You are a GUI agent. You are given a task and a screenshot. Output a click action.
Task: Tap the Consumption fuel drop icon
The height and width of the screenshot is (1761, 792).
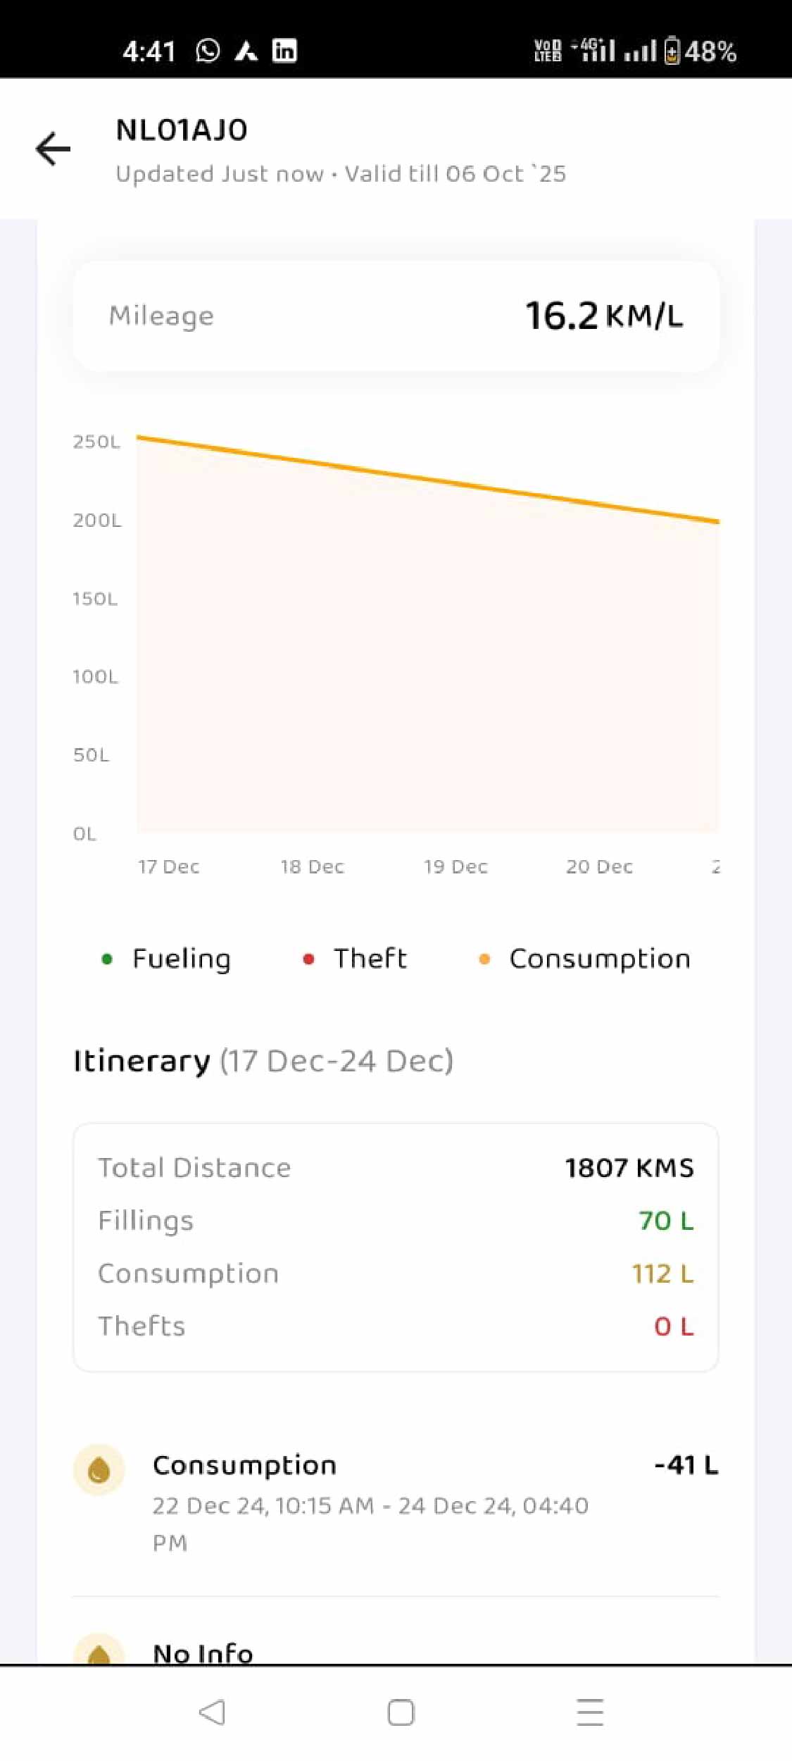(99, 1469)
